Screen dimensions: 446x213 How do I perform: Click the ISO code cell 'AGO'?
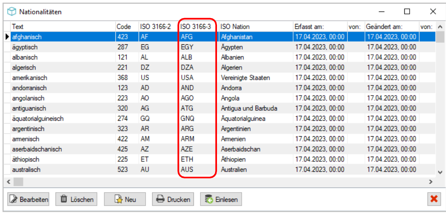pyautogui.click(x=198, y=98)
